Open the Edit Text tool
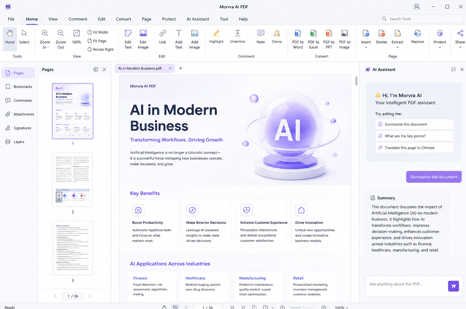Image resolution: width=466 pixels, height=309 pixels. (x=128, y=39)
